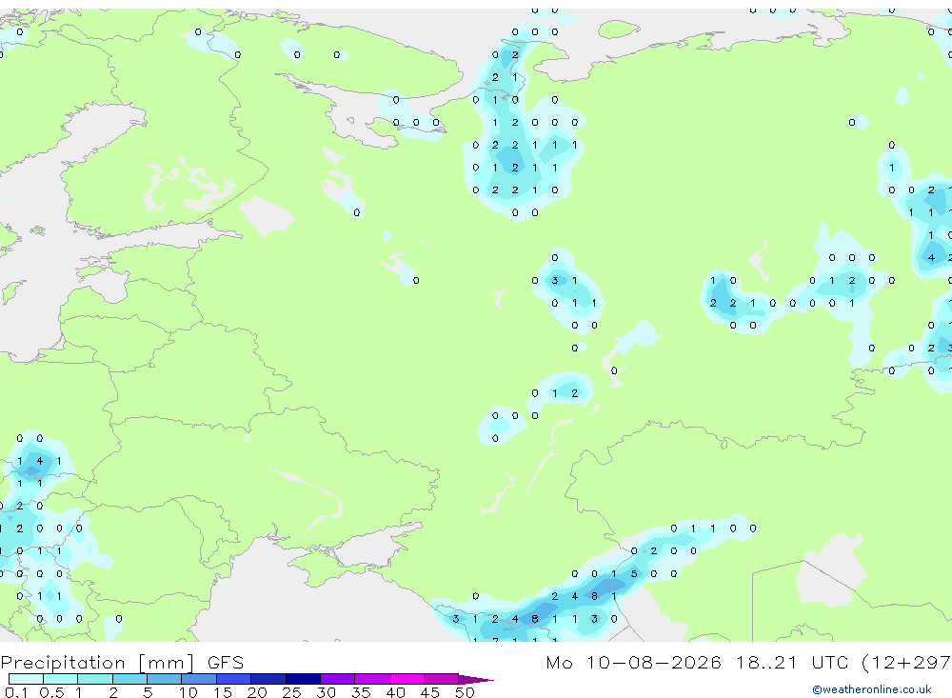Click the 'Precipitation [mm]' title text
952x698 pixels.
(x=97, y=663)
